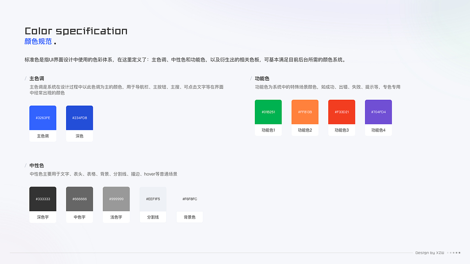
Task: Click the Color specification title
Action: tap(76, 31)
